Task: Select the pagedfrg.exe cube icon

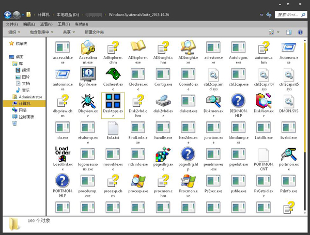Action: pyautogui.click(x=163, y=154)
